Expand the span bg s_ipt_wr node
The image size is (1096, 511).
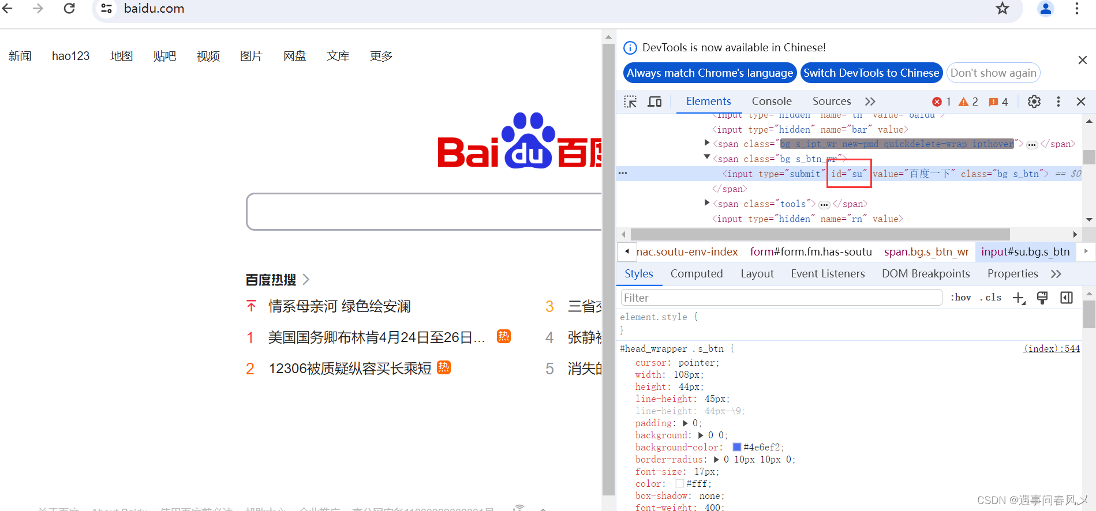707,142
